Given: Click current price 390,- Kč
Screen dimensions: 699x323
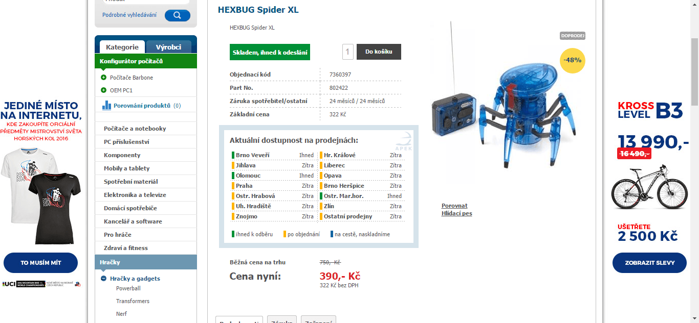Looking at the screenshot, I should [340, 276].
